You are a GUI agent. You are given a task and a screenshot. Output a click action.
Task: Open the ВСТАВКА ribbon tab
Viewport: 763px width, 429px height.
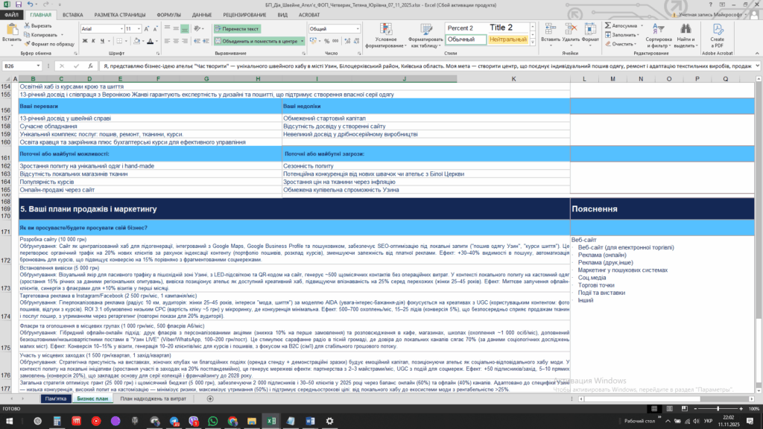(73, 15)
